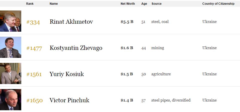The height and width of the screenshot is (112, 240).
Task: Click rank number #1561
Action: (34, 74)
